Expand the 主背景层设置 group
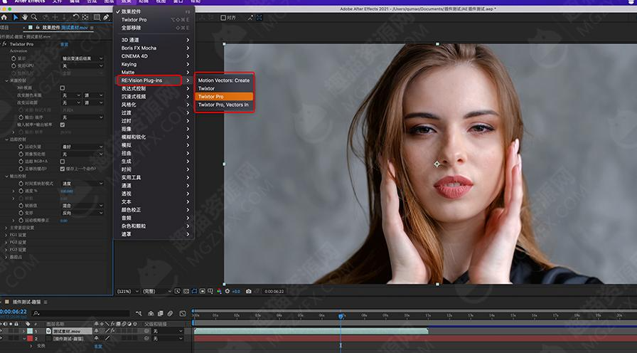637x353 pixels. click(x=6, y=228)
